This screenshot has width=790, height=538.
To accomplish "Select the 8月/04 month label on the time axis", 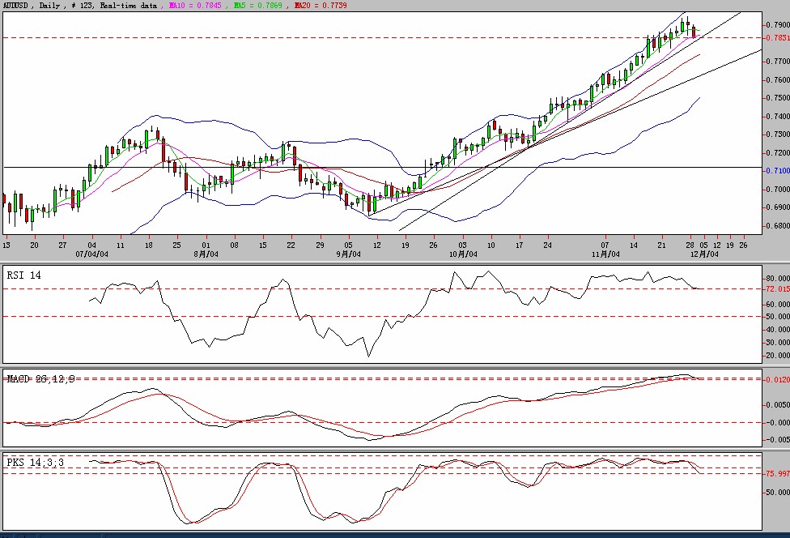I will (x=206, y=254).
